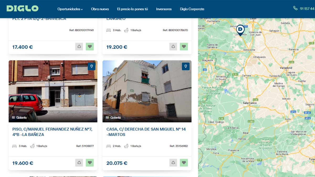Toggle favorite heart on 19.200 € listing
This screenshot has height=177, width=315.
tap(184, 47)
